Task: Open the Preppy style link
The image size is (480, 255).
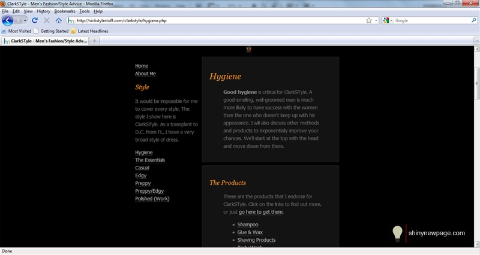Action: (143, 183)
